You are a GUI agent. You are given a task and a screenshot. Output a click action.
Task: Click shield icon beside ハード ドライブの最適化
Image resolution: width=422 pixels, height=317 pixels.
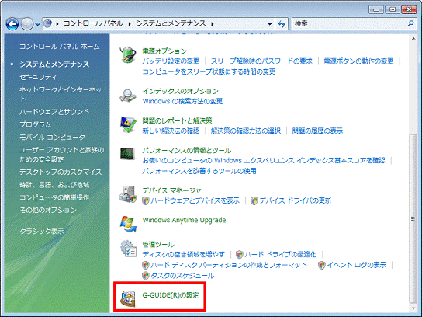239,255
